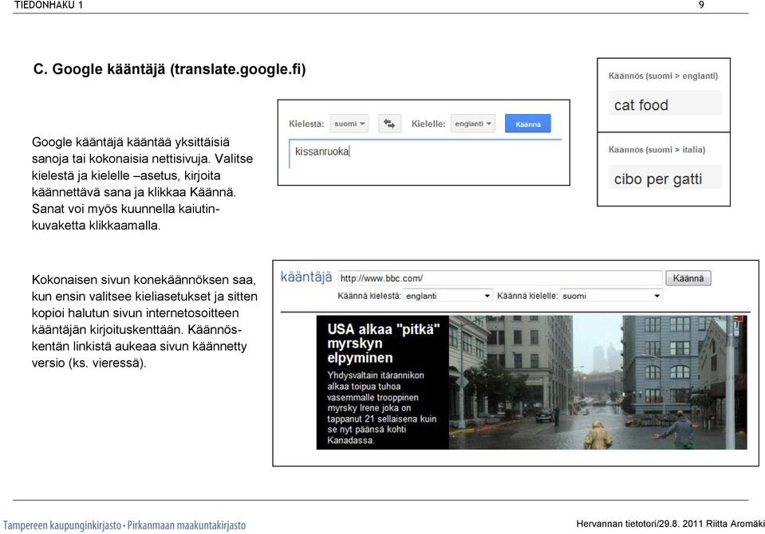The height and width of the screenshot is (534, 765).
Task: Click the http://www.bbc.com/ address field
Action: [x=500, y=278]
